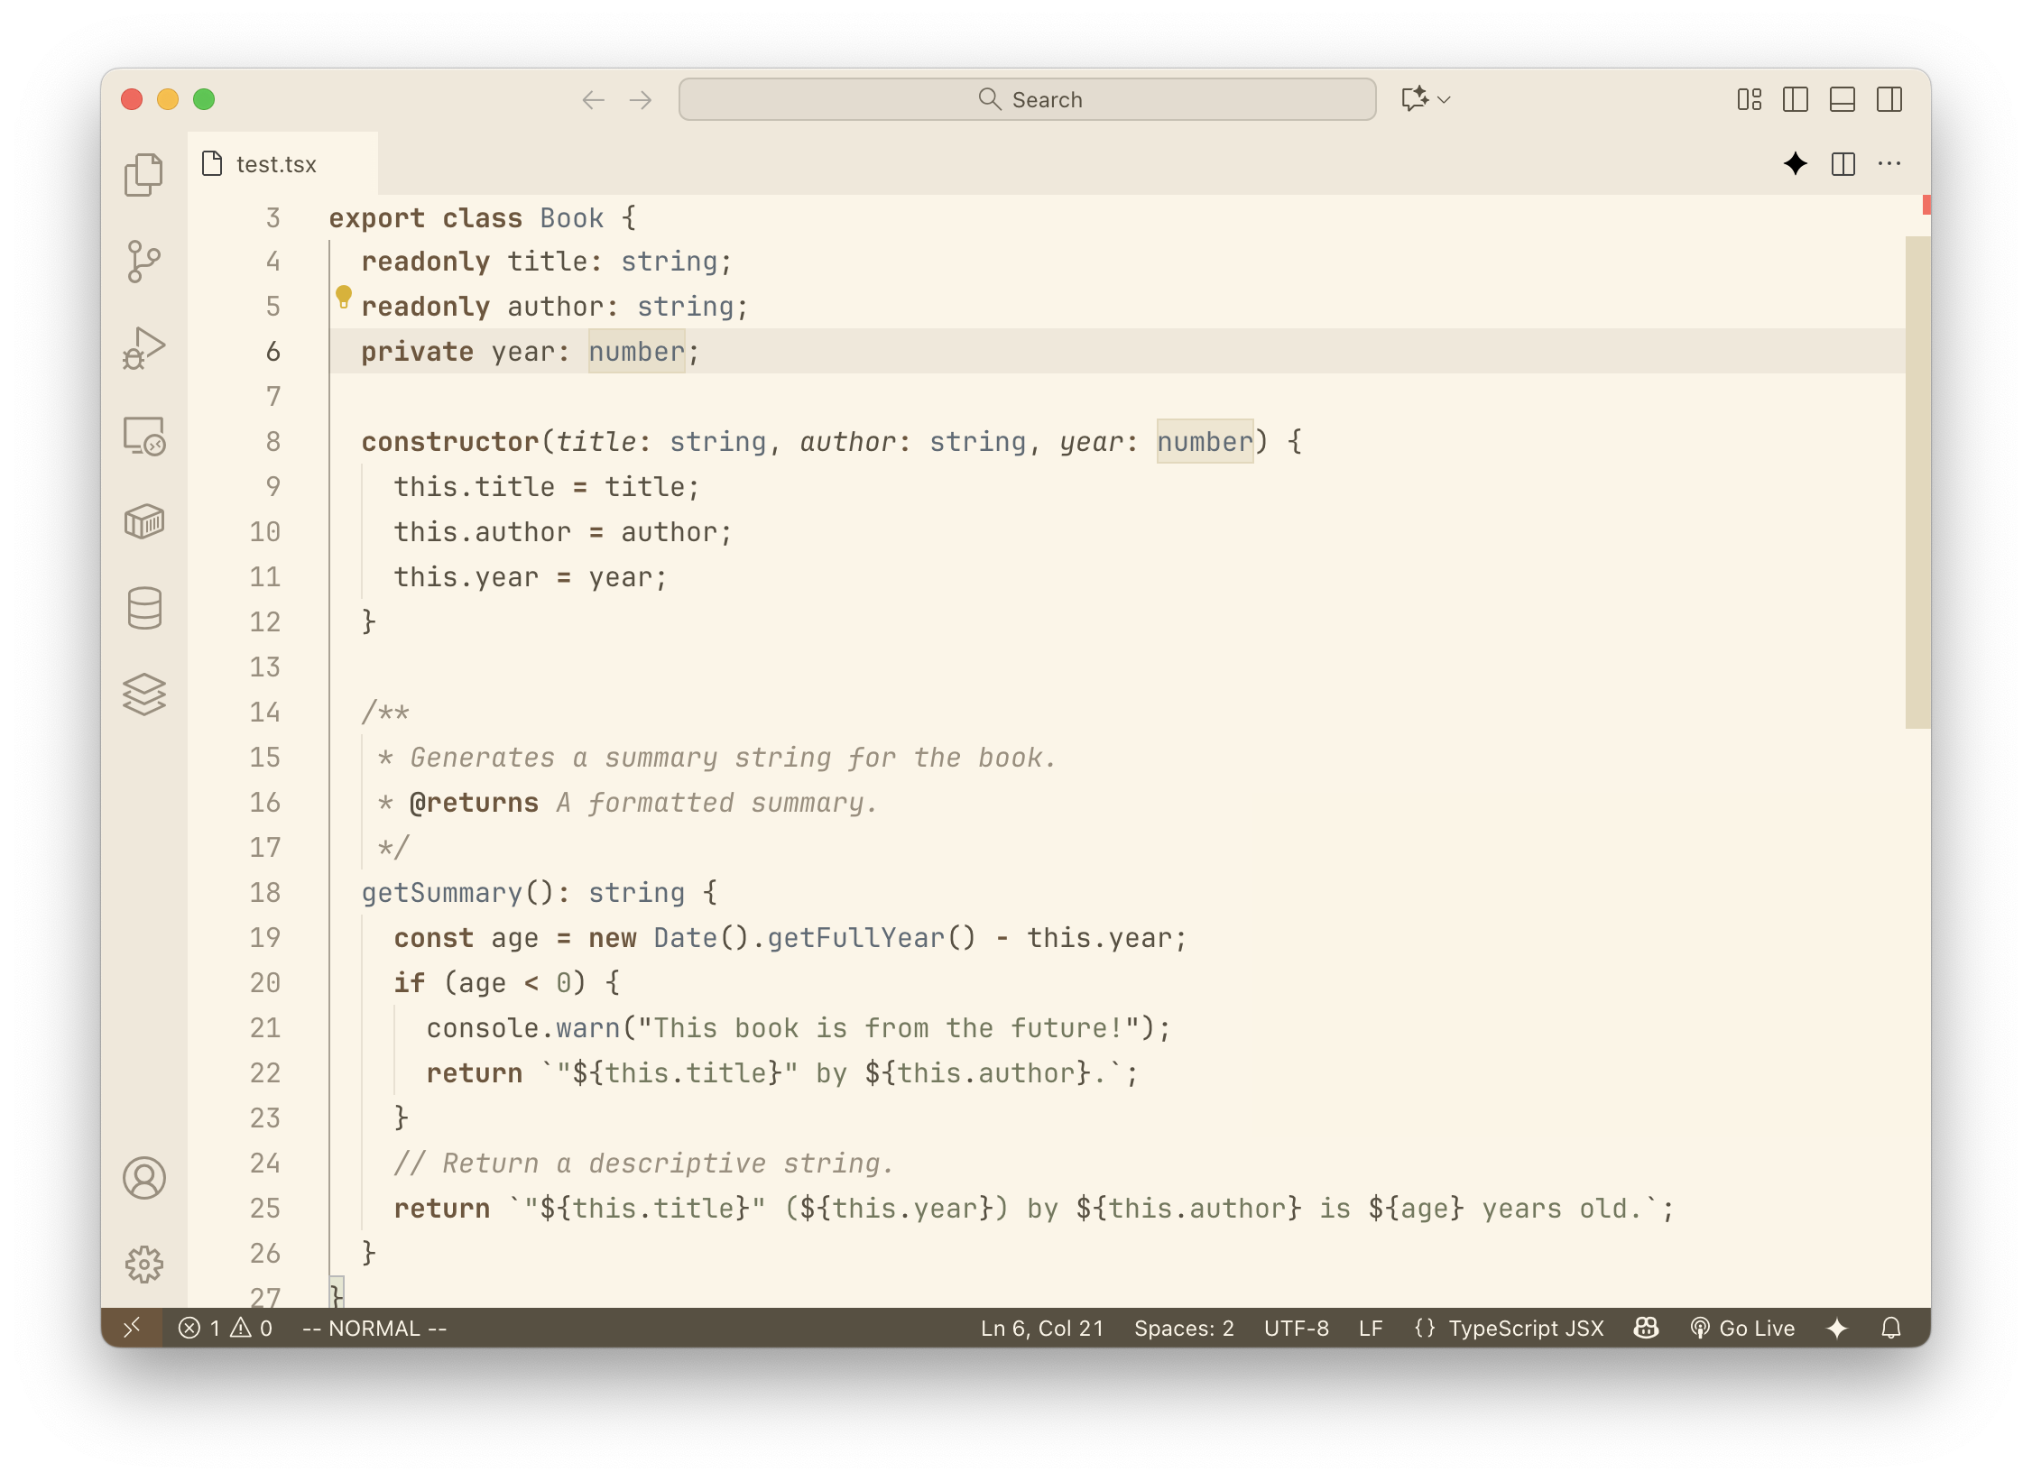The height and width of the screenshot is (1481, 2032).
Task: Change indentation via Spaces: 2
Action: [1184, 1328]
